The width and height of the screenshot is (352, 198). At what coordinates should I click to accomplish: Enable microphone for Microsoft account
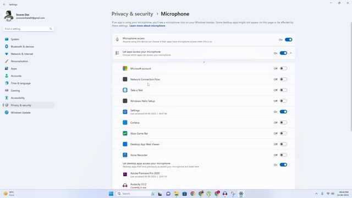click(x=283, y=68)
